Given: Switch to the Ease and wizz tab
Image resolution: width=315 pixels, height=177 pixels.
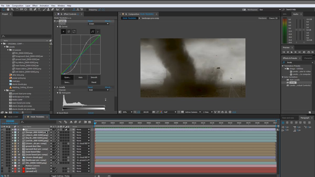Looking at the screenshot, I should point(288,118).
